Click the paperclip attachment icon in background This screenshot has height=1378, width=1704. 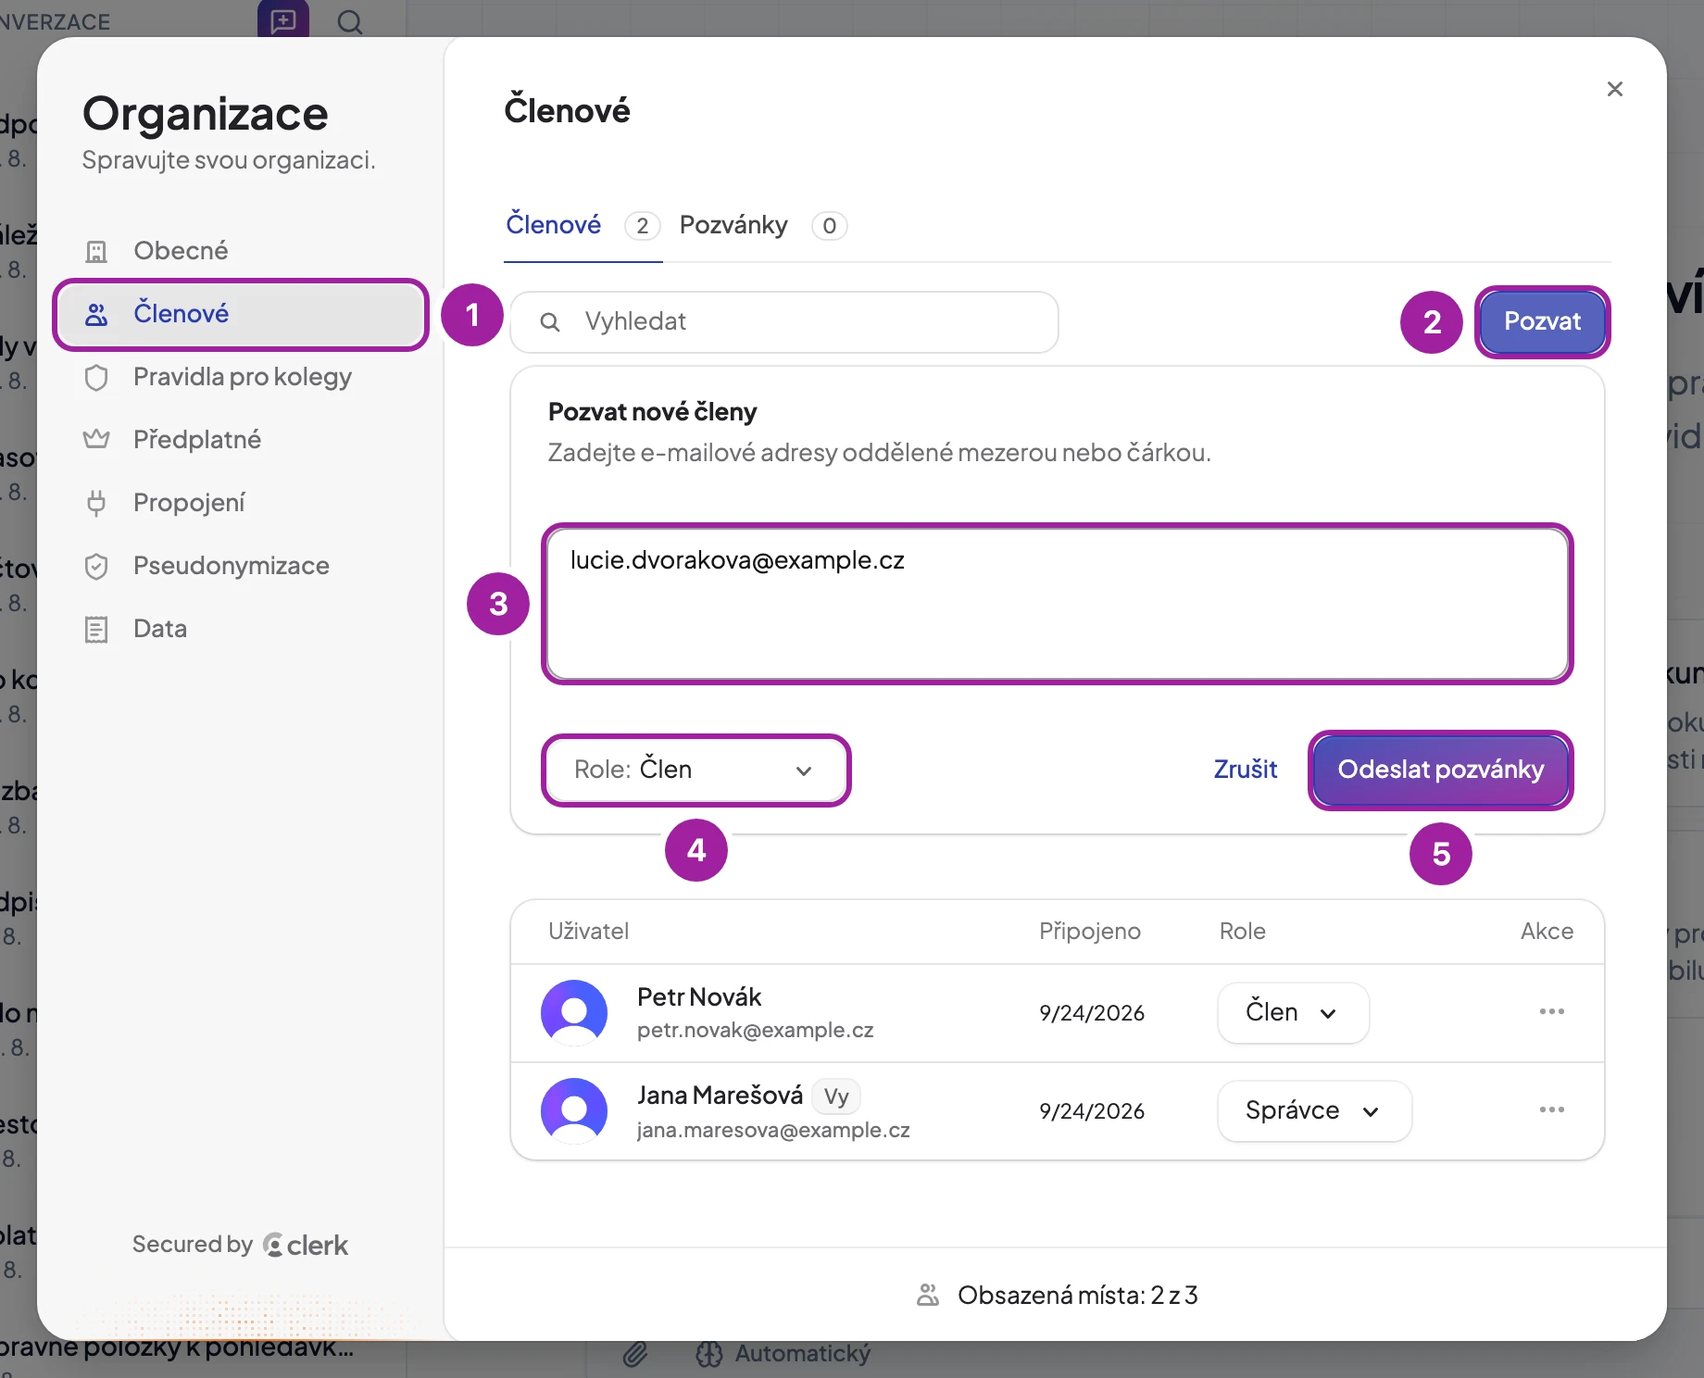point(635,1354)
